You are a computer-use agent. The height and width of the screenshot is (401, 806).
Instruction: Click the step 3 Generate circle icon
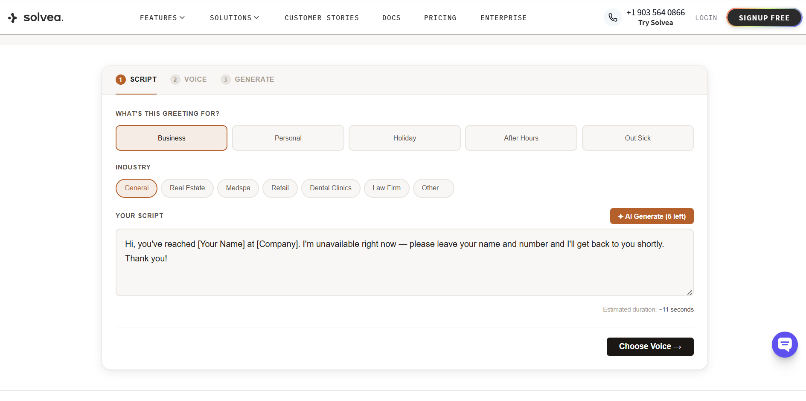pos(226,79)
